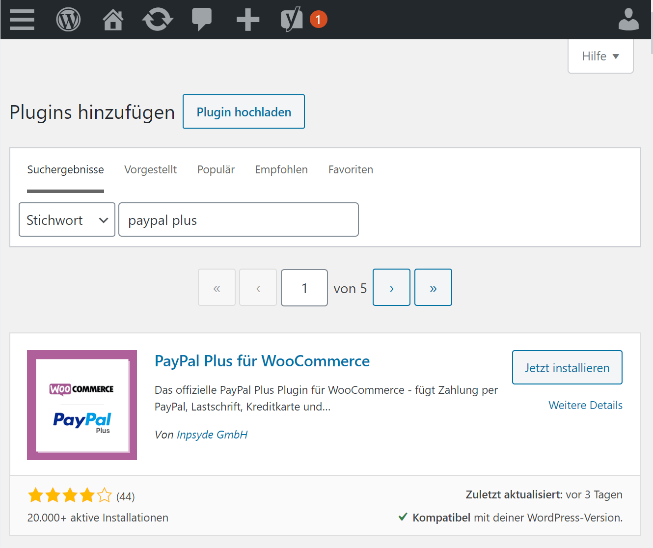This screenshot has width=653, height=548.
Task: Switch to the Populär tab
Action: pyautogui.click(x=216, y=169)
